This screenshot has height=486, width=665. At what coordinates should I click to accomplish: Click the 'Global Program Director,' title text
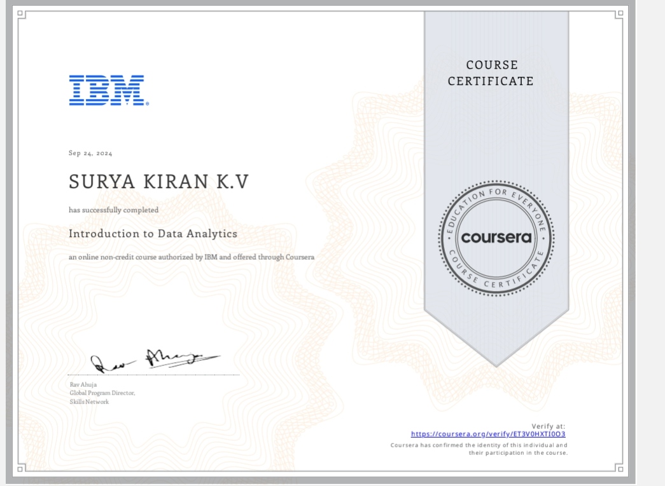pyautogui.click(x=102, y=393)
